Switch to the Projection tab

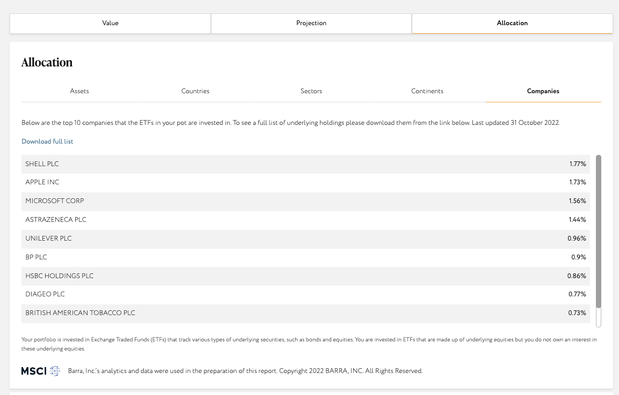tap(311, 23)
